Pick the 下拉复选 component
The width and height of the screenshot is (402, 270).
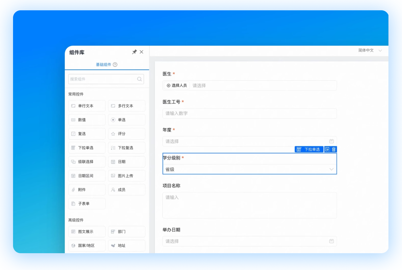pos(127,148)
